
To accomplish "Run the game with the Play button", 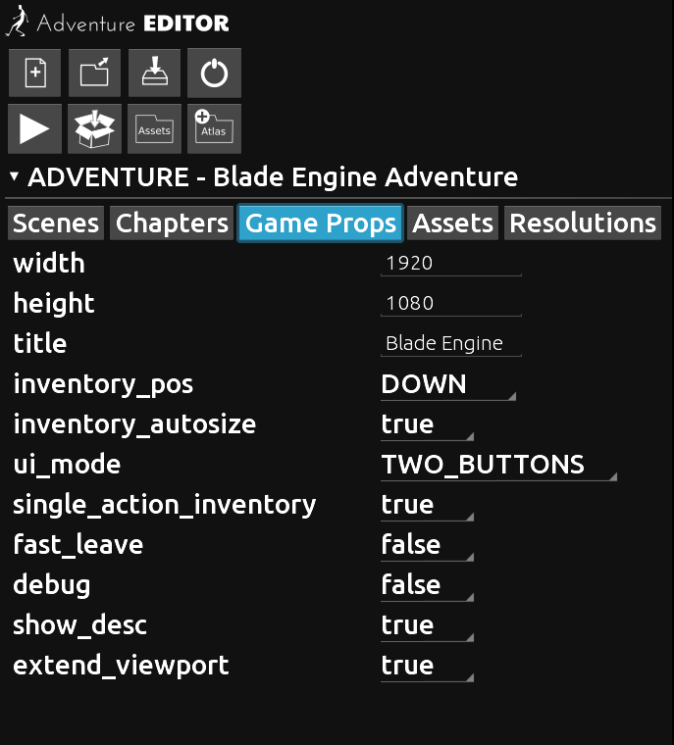I will (34, 128).
